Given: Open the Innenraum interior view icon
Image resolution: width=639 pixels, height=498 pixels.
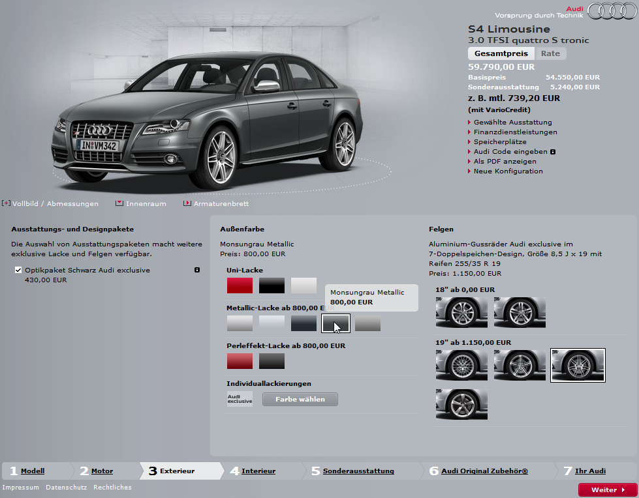Looking at the screenshot, I should coord(121,203).
